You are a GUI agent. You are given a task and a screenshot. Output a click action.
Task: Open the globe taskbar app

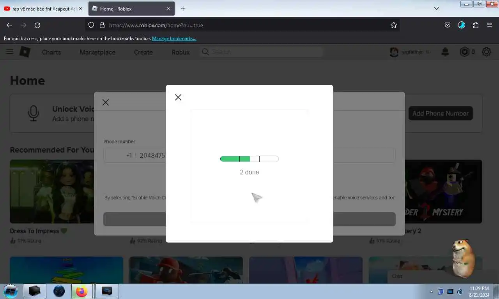pyautogui.click(x=59, y=291)
